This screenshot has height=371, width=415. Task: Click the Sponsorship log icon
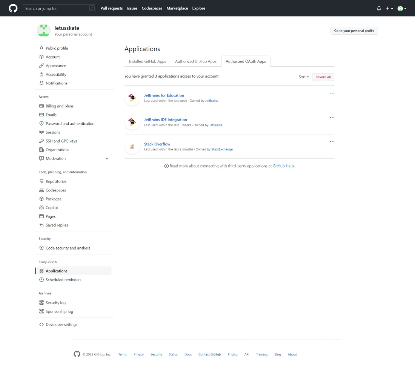(41, 311)
